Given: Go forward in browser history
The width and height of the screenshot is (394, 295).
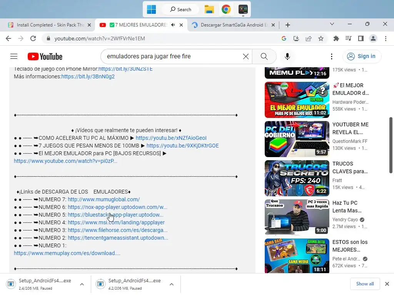Looking at the screenshot, I should click(x=21, y=39).
